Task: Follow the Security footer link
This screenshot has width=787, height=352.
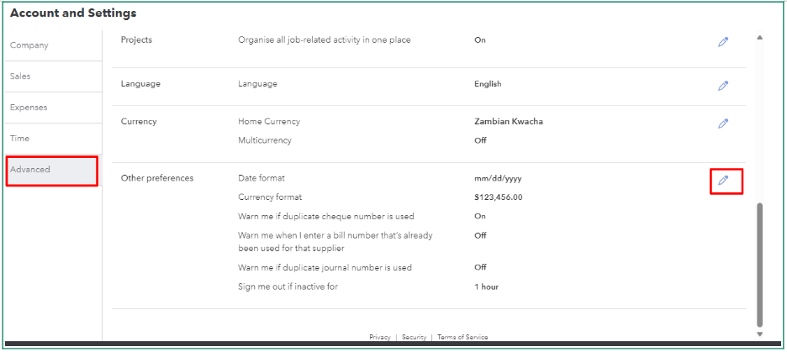Action: (x=414, y=338)
